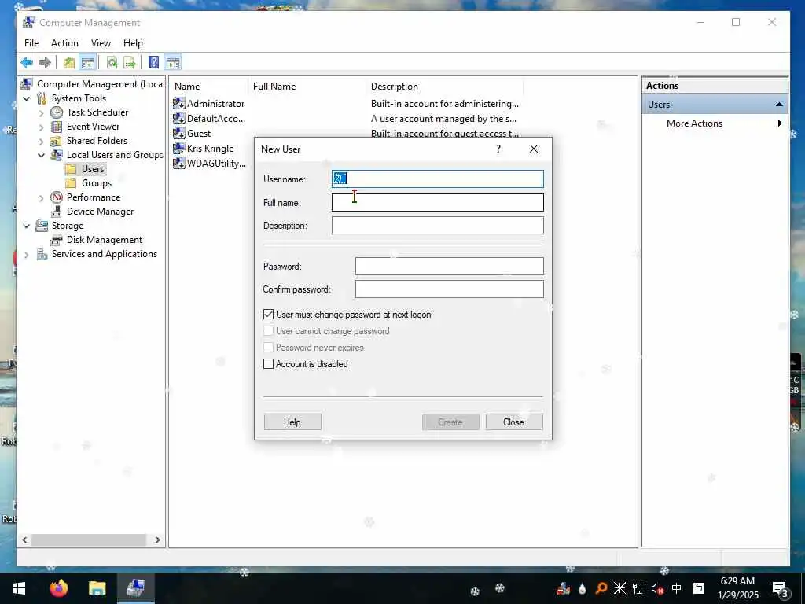This screenshot has height=604, width=805.
Task: Toggle Show/Hide Console Tree toolbar icon
Action: tap(88, 63)
